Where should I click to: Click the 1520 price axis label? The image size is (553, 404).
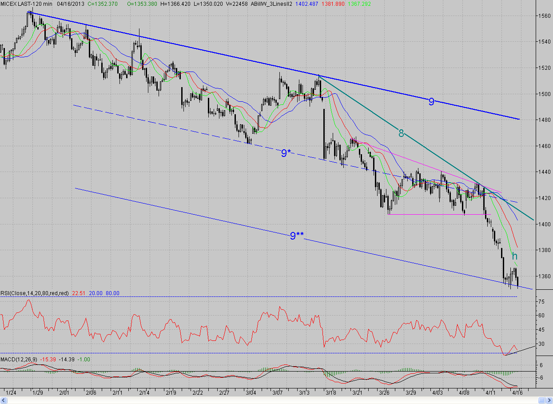point(545,68)
